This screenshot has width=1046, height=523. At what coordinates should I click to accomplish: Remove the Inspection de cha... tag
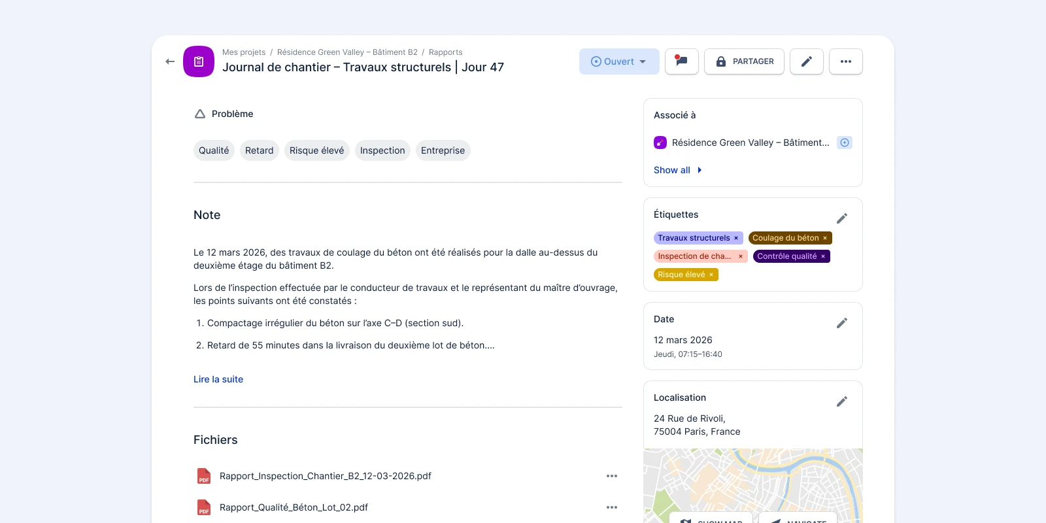coord(741,256)
